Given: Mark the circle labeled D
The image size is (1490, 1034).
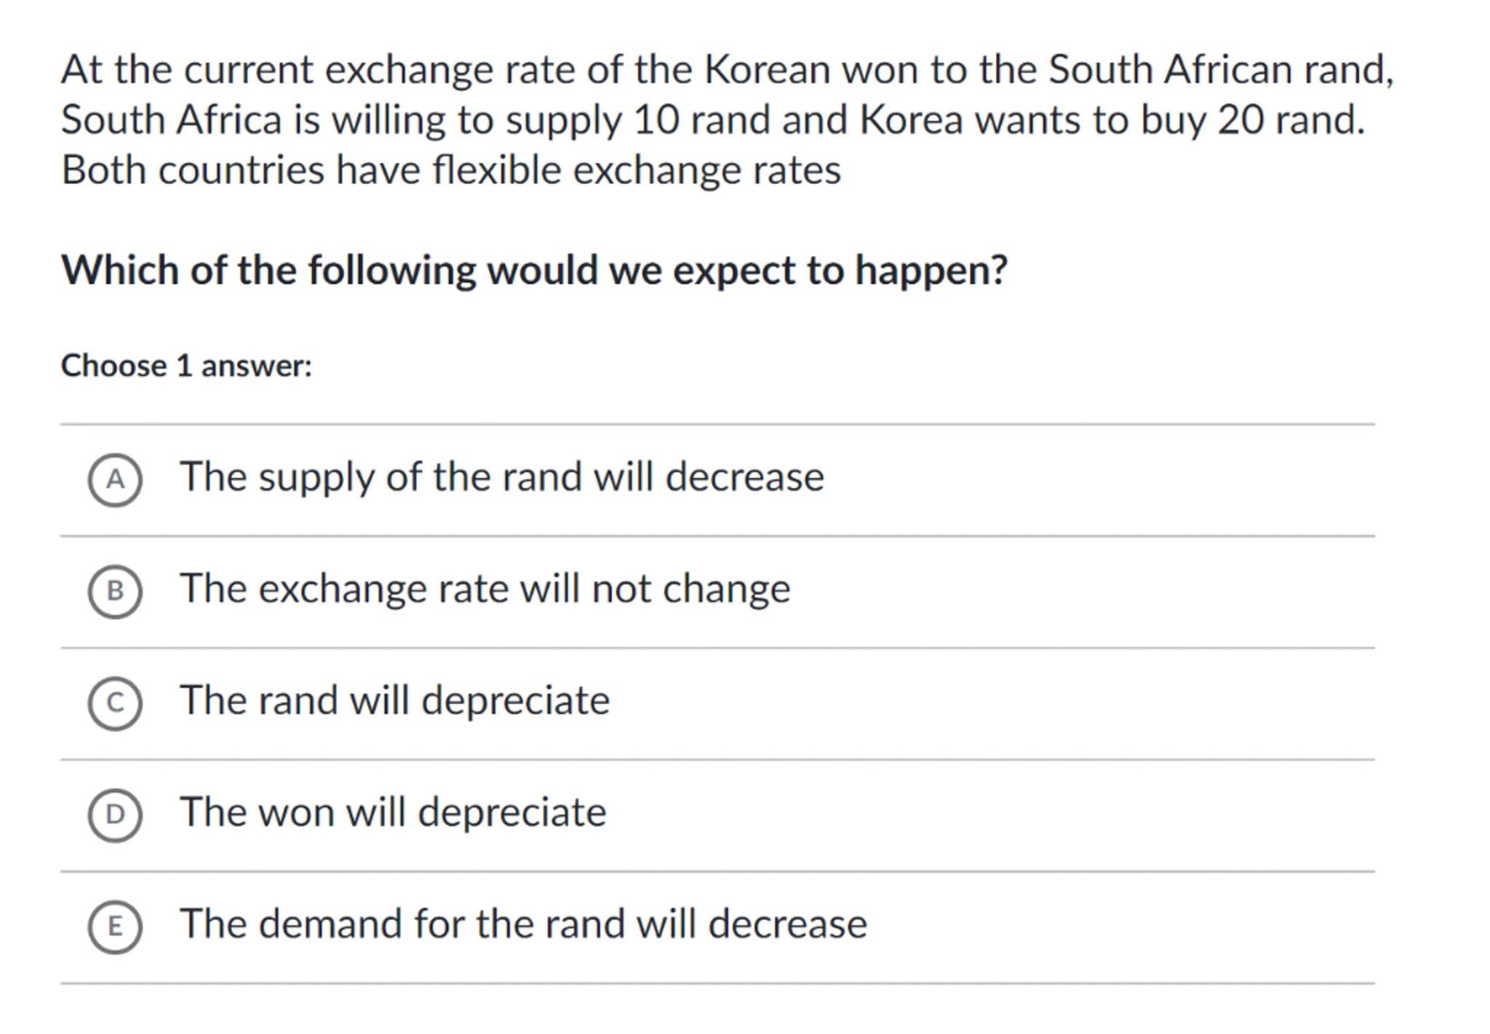Looking at the screenshot, I should (x=115, y=814).
